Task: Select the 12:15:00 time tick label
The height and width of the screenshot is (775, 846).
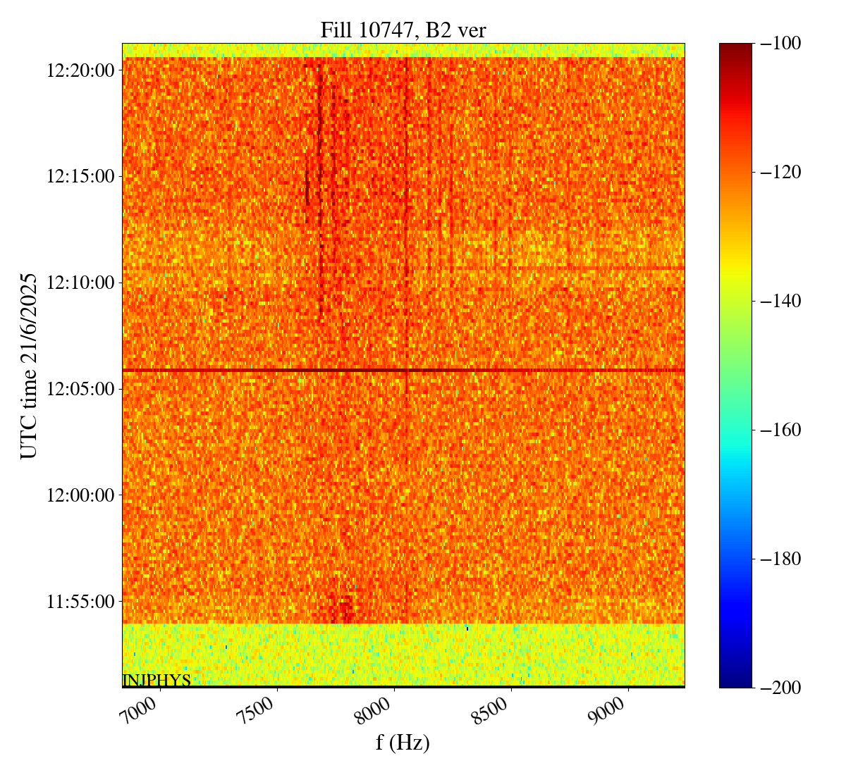Action: 80,176
